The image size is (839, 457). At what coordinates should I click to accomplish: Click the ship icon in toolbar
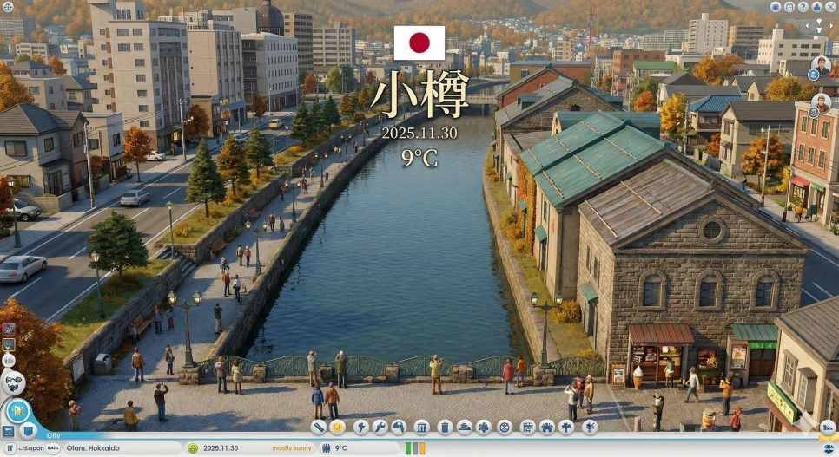click(464, 427)
